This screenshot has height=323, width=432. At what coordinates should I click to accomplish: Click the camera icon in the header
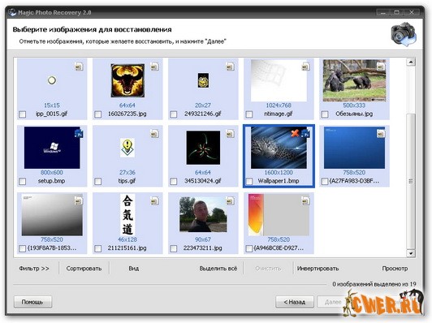point(404,34)
